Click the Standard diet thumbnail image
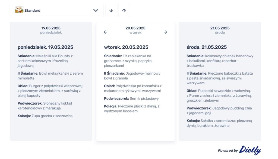This screenshot has width=278, height=159. [x=19, y=10]
